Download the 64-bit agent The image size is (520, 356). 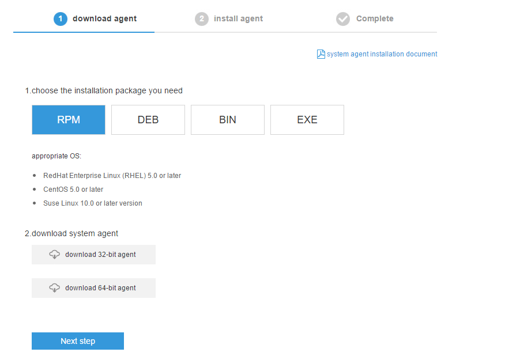(x=100, y=288)
